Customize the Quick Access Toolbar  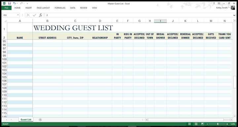click(x=27, y=3)
